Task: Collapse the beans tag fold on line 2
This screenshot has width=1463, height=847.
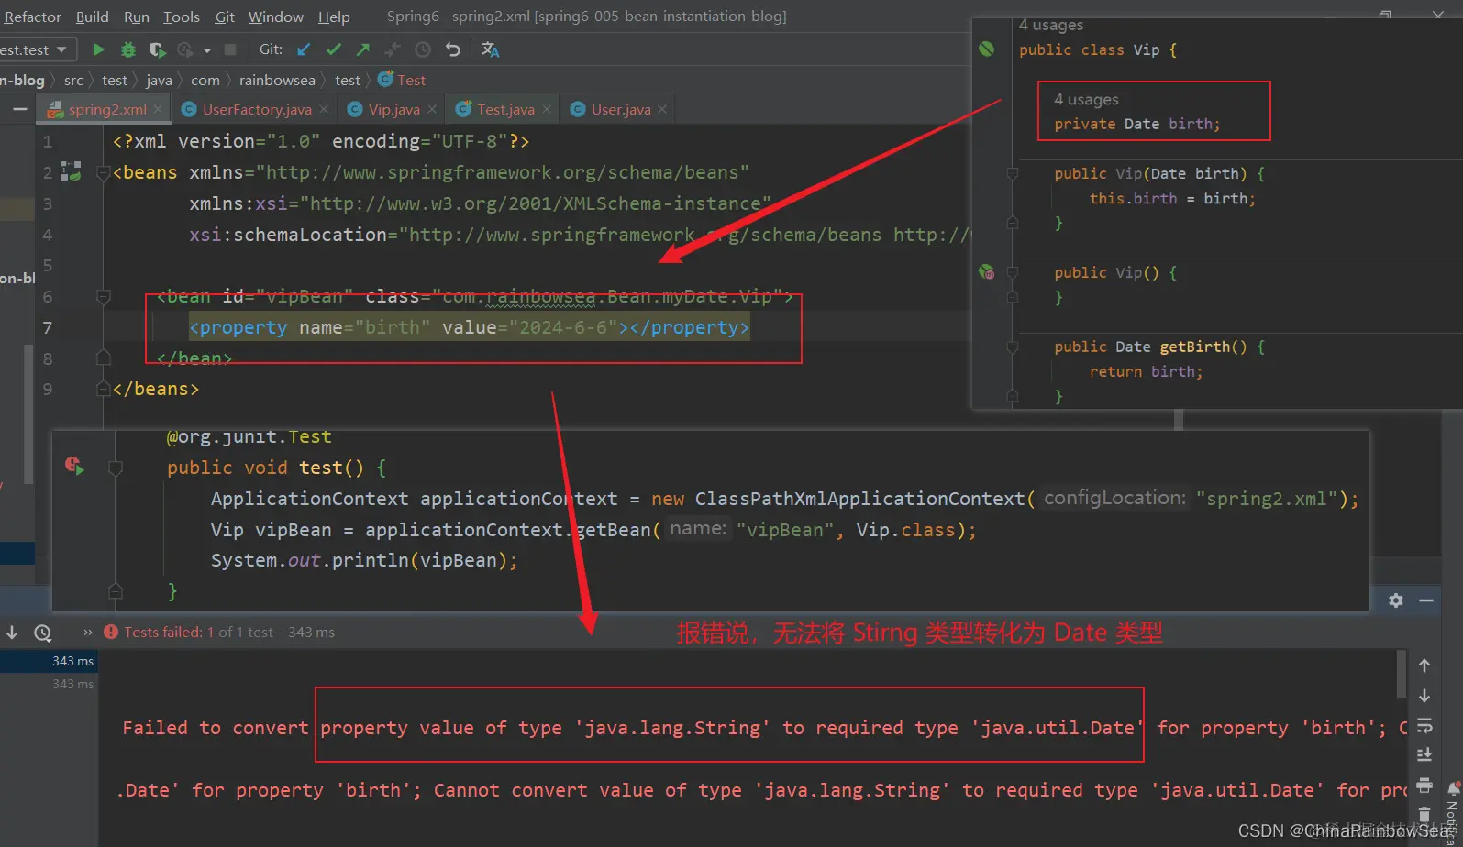Action: [103, 172]
